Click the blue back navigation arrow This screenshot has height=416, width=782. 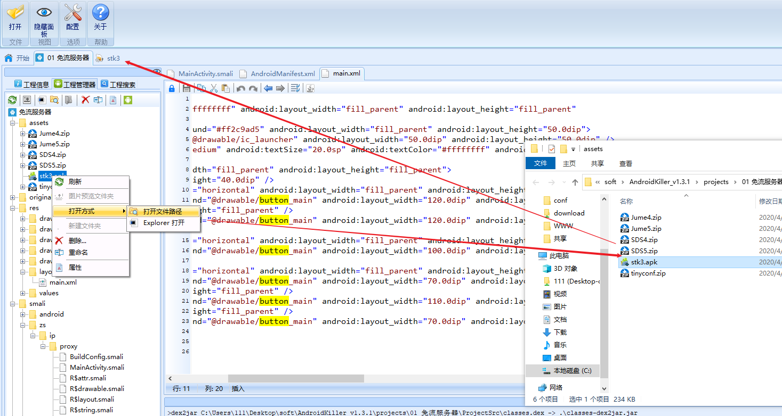pyautogui.click(x=268, y=88)
